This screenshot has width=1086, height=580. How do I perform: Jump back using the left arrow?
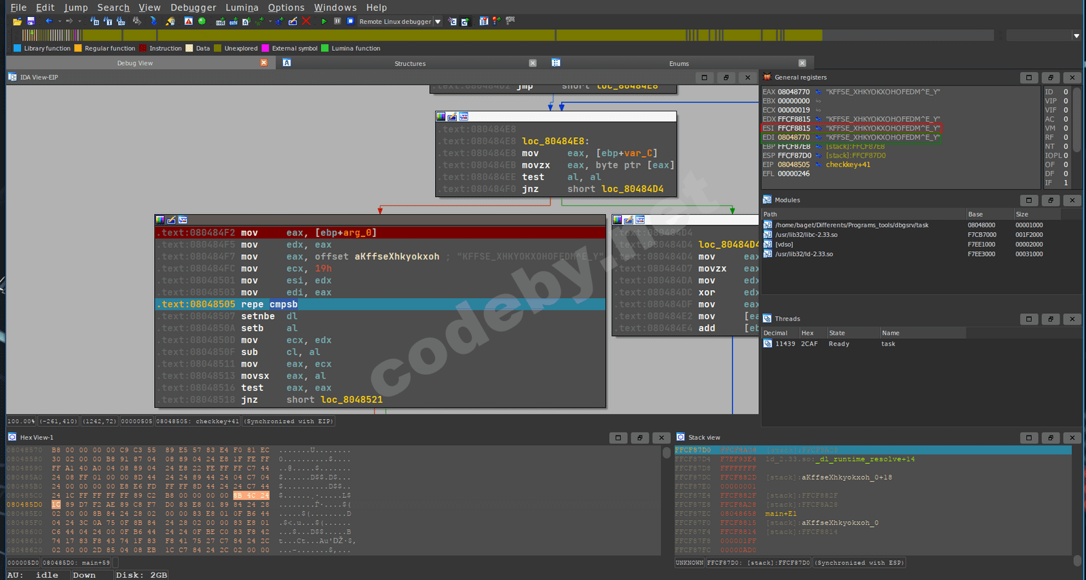click(x=49, y=21)
